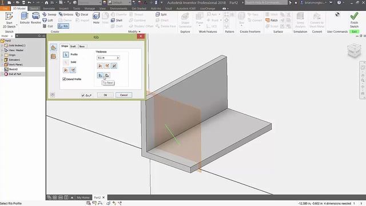Choose the Loft tool

point(48,21)
